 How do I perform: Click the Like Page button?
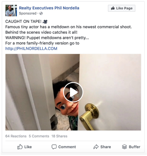coord(121,8)
